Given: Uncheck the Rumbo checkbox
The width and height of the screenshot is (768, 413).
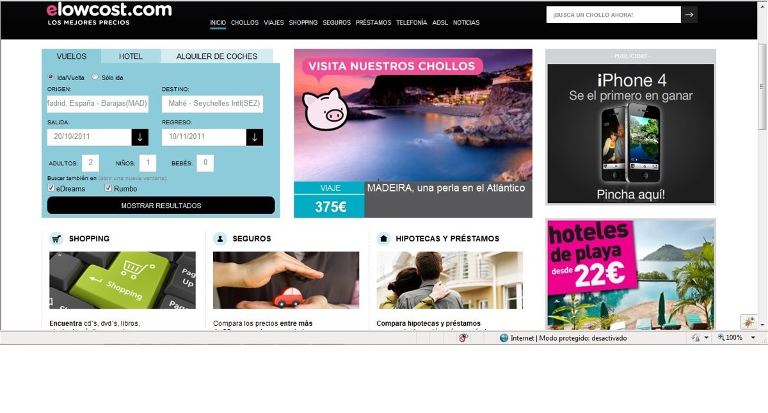Looking at the screenshot, I should point(108,188).
